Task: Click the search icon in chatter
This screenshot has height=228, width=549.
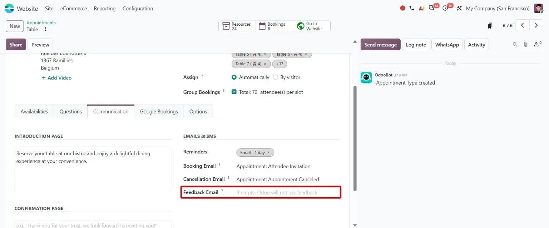Action: pyautogui.click(x=515, y=45)
